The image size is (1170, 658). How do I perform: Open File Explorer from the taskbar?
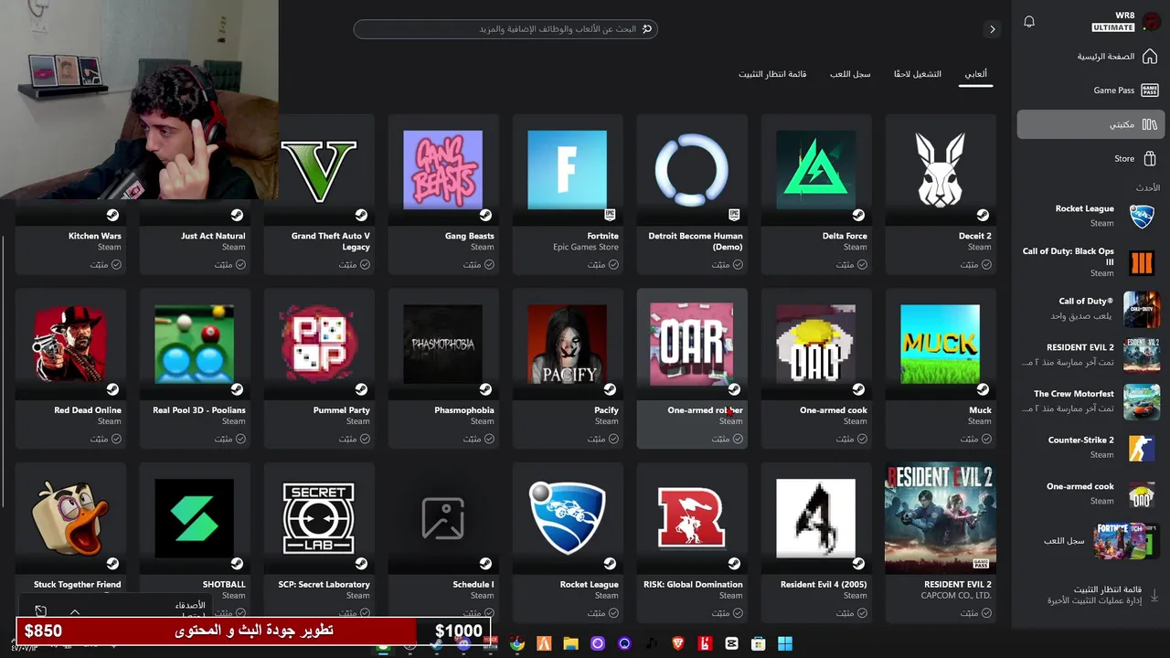[x=570, y=644]
